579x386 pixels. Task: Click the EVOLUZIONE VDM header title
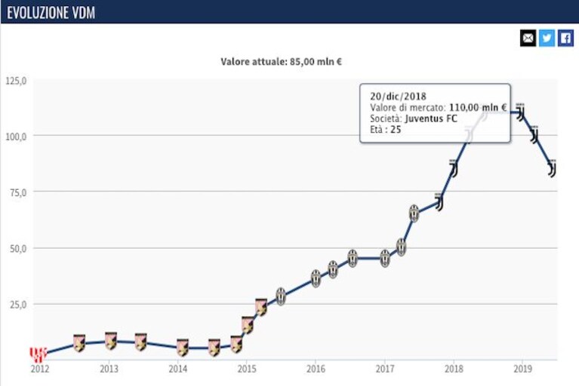coord(51,13)
